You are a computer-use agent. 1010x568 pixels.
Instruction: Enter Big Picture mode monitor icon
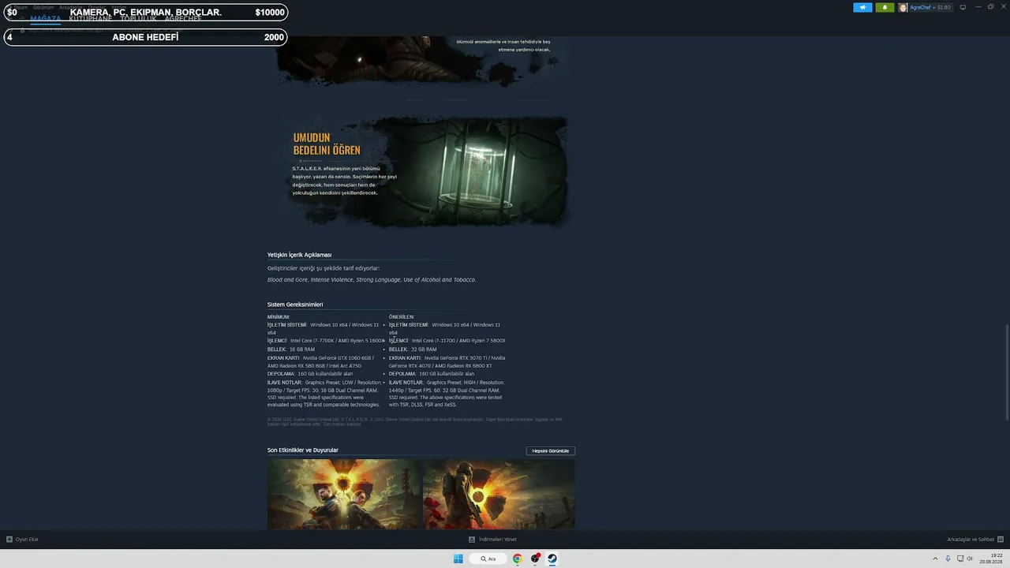tap(963, 7)
